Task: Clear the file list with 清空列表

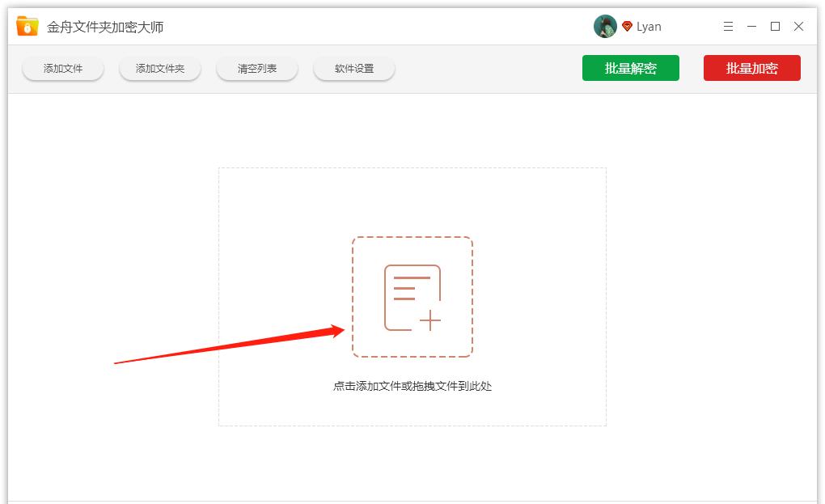Action: point(256,68)
